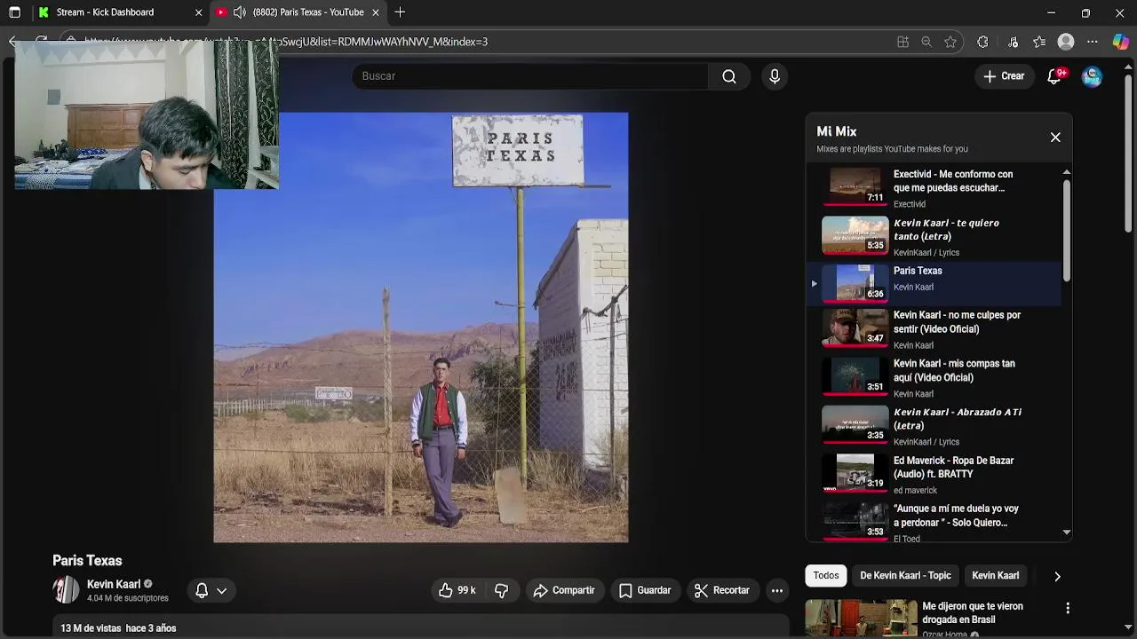This screenshot has height=639, width=1137.
Task: Dislike the Paris Texas video
Action: 502,590
